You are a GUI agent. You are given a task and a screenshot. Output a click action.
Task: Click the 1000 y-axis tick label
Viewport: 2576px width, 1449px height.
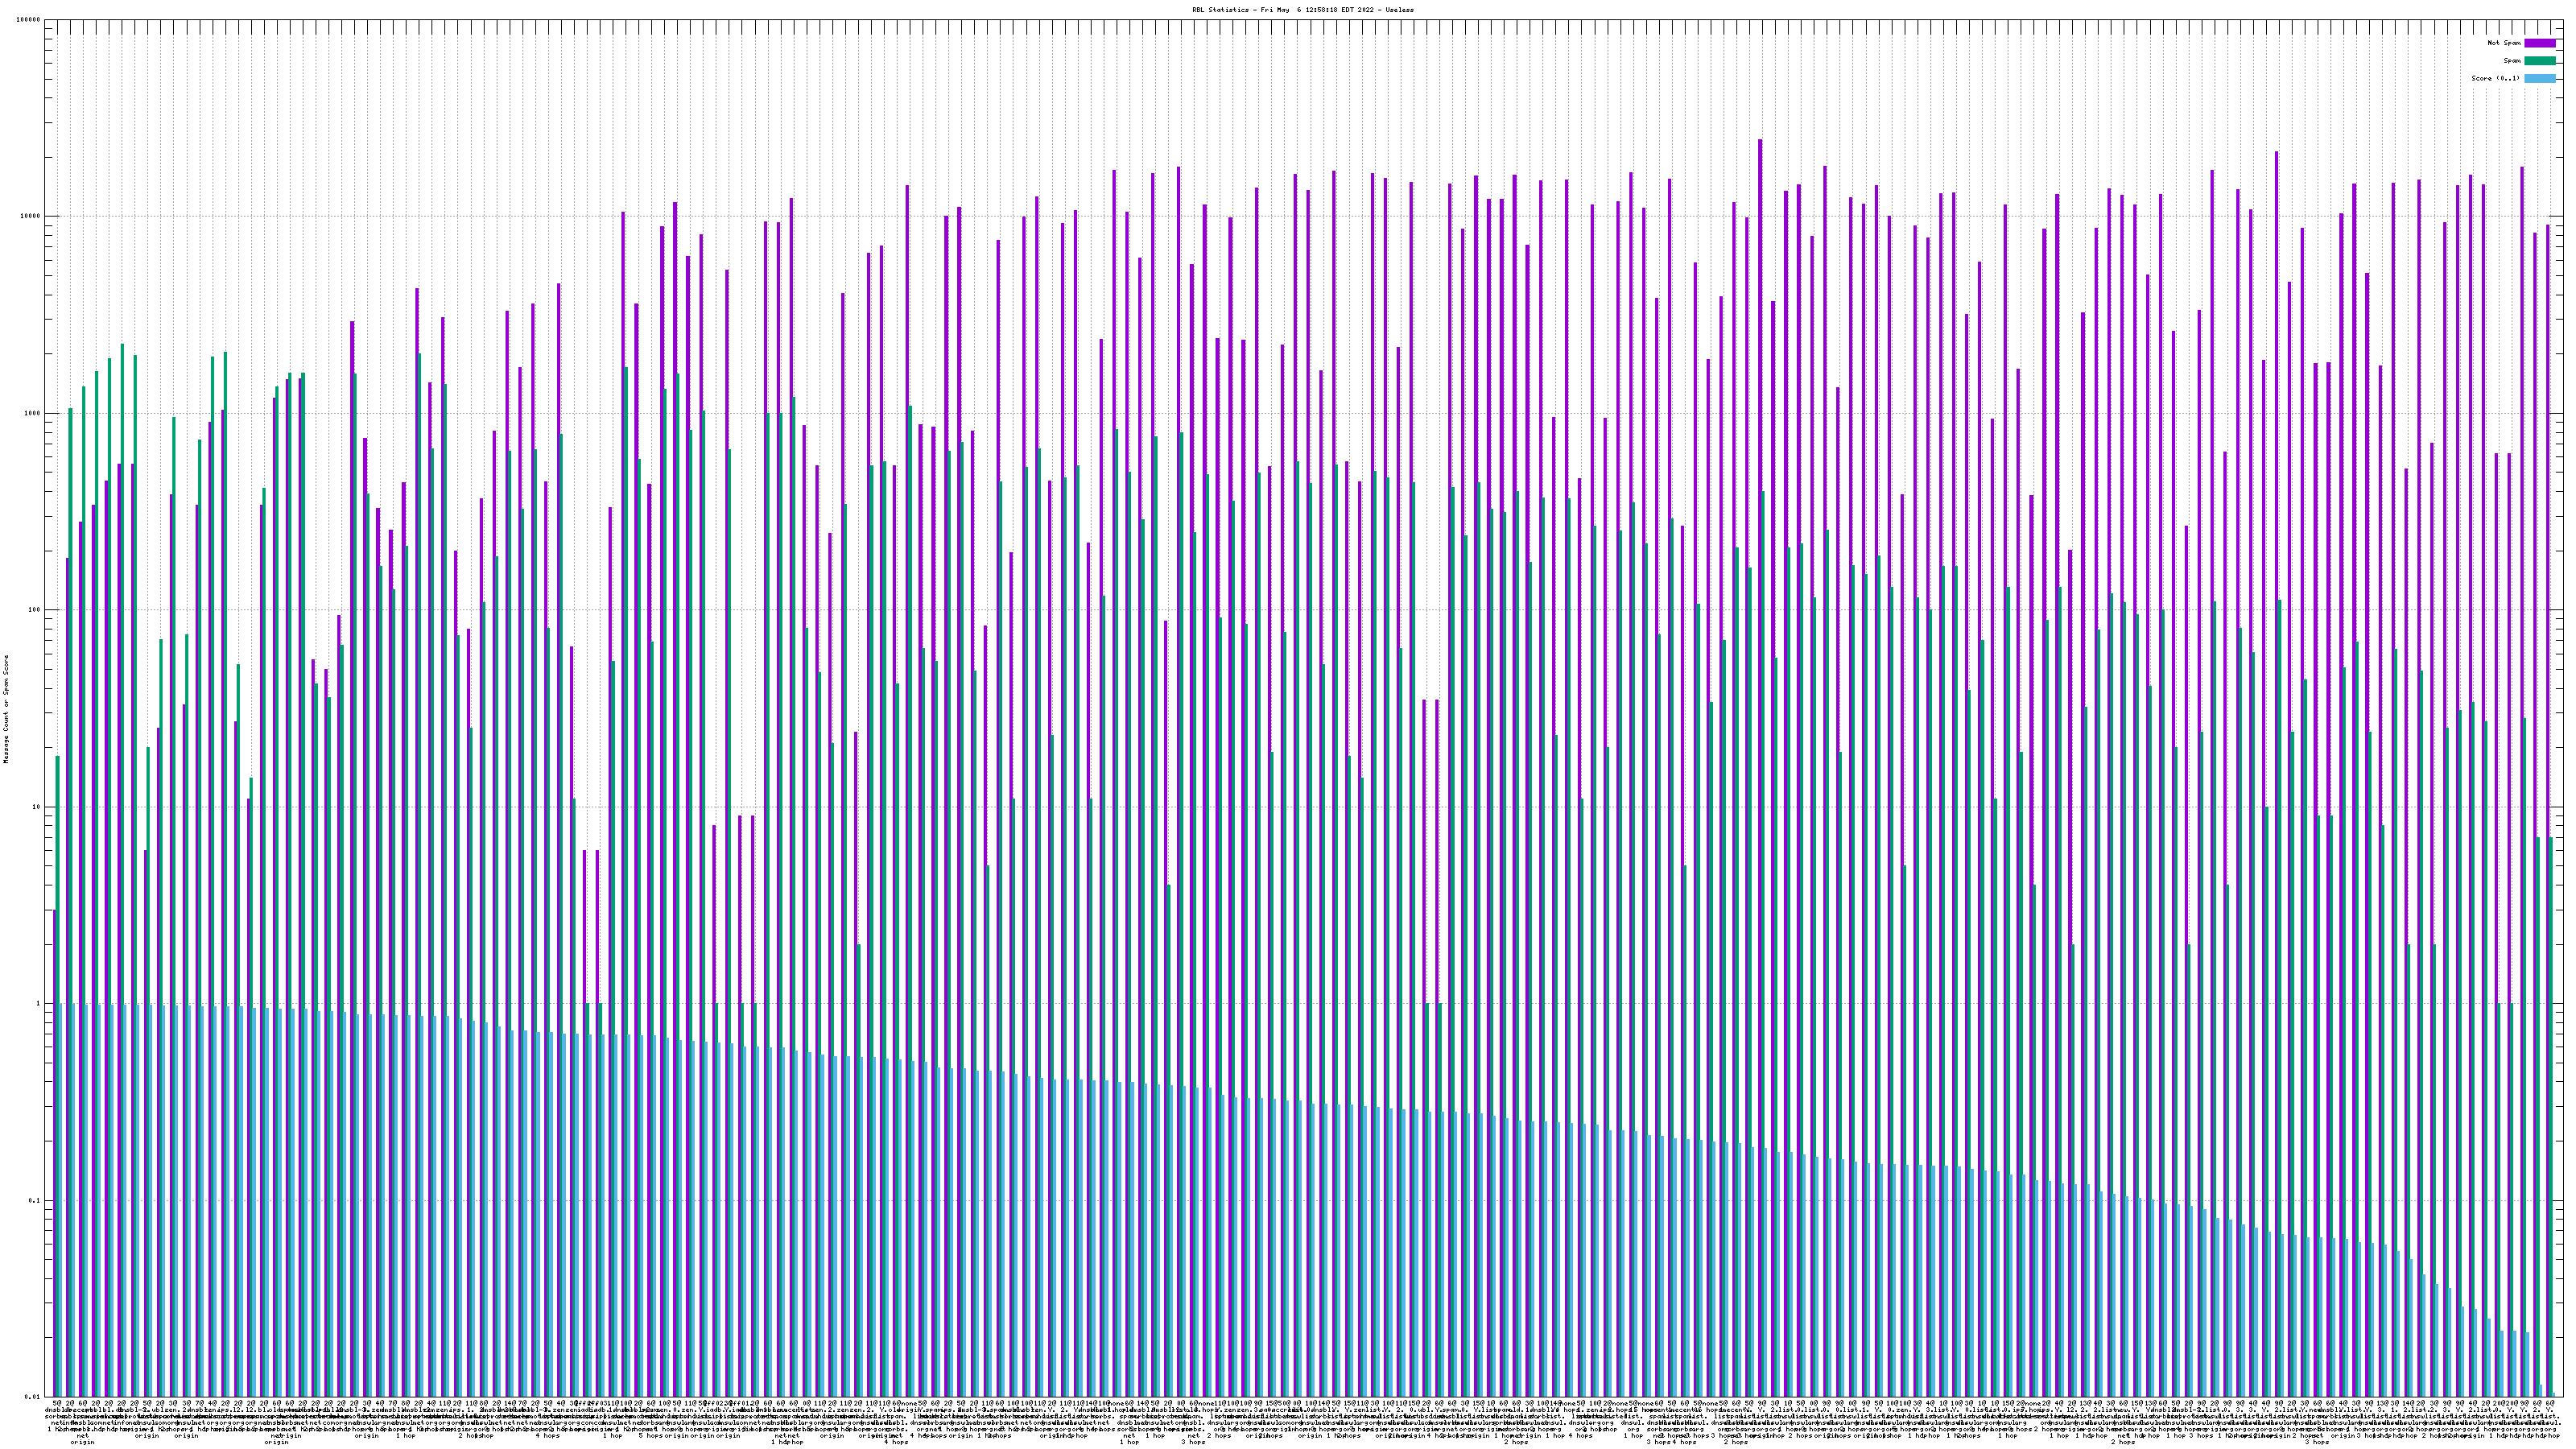pyautogui.click(x=32, y=414)
